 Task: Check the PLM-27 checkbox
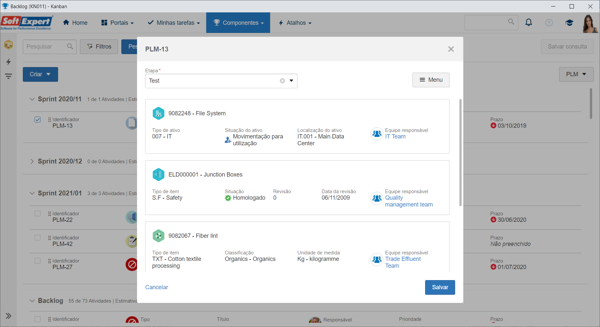(x=38, y=261)
